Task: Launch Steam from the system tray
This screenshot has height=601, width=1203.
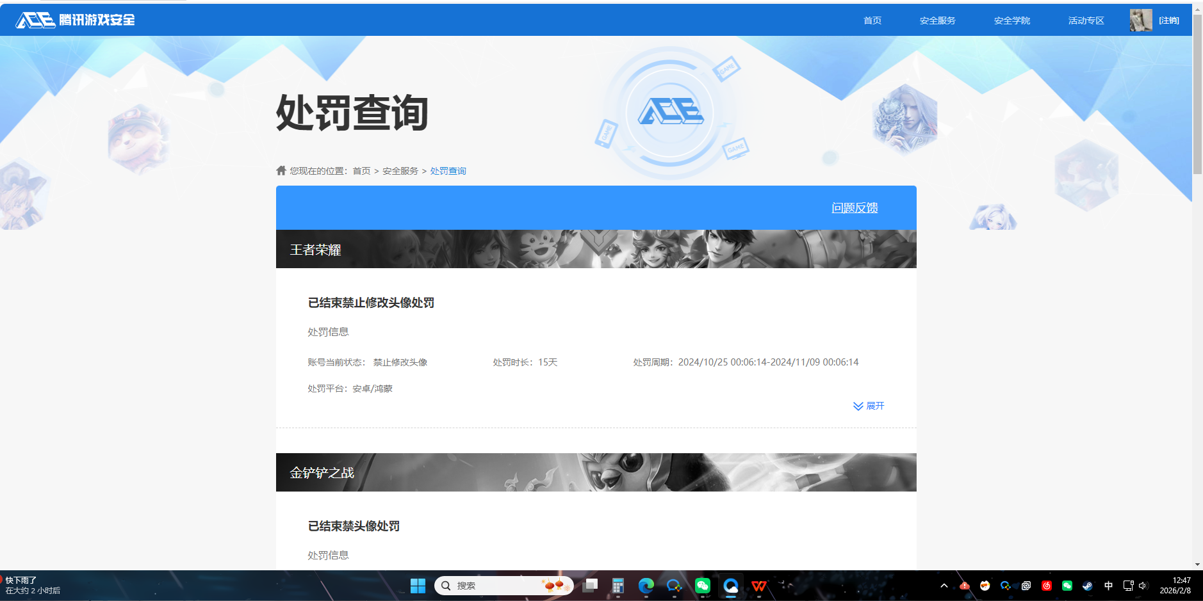Action: (1087, 586)
